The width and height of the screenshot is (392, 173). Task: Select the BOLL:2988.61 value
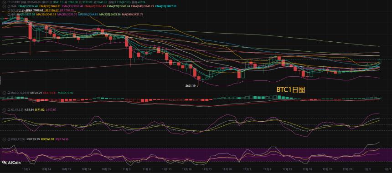[x=35, y=10]
